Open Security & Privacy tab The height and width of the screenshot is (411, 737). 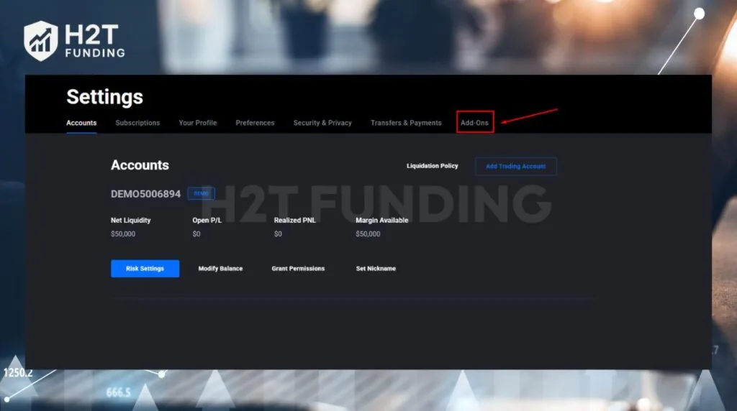click(322, 123)
